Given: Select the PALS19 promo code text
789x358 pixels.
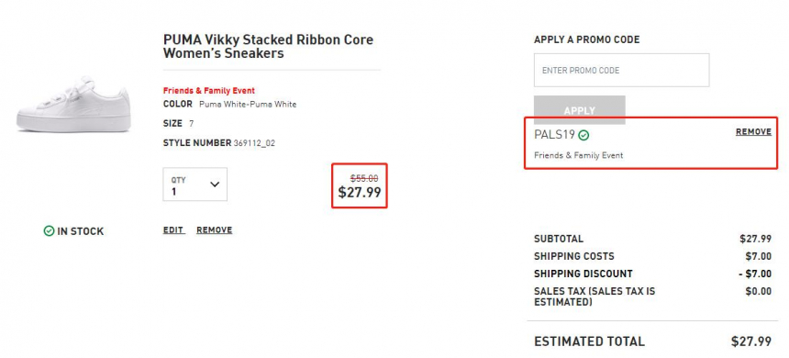Looking at the screenshot, I should tap(554, 135).
